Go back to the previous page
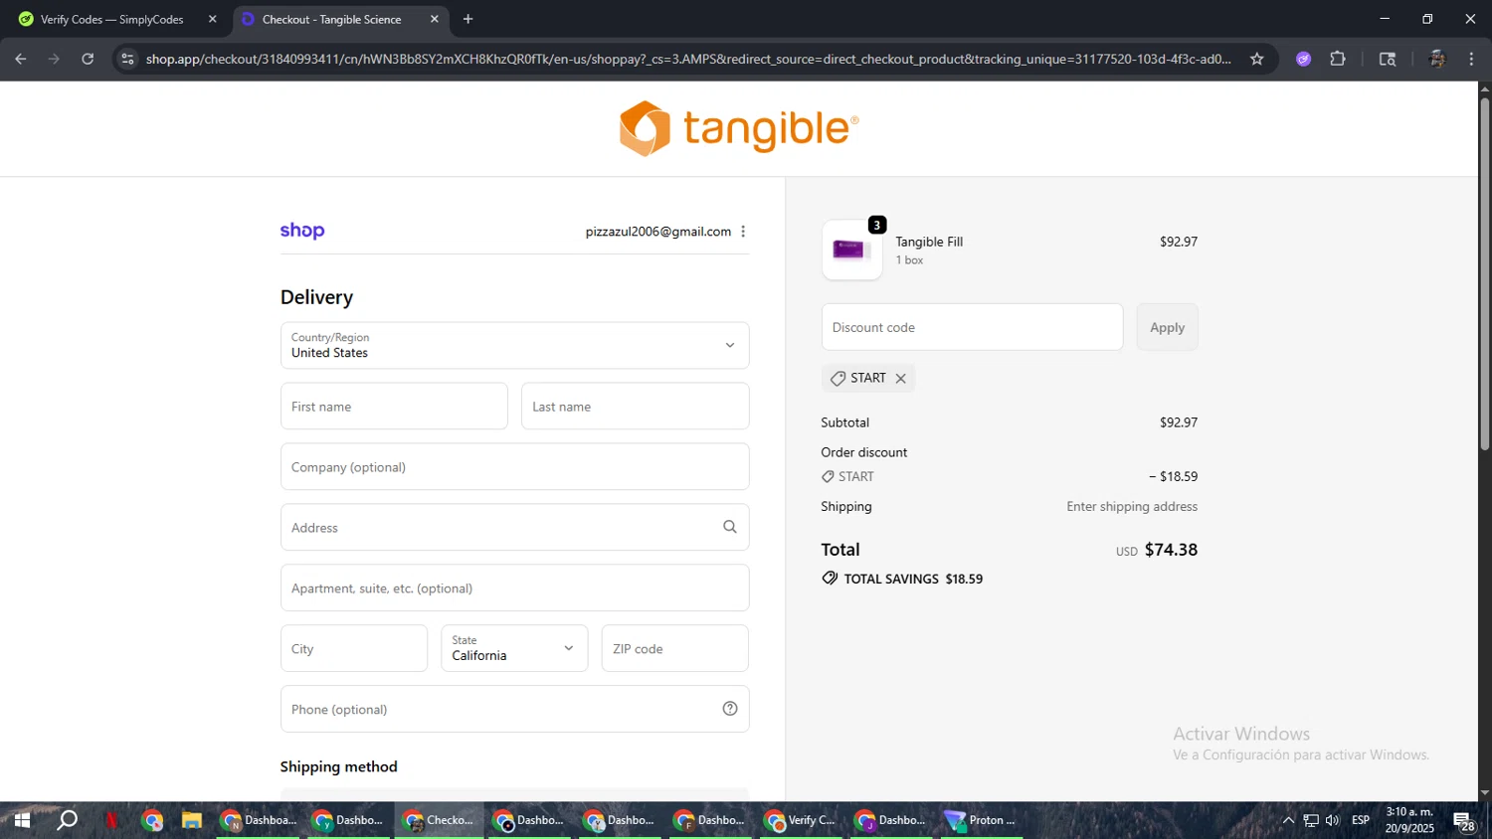This screenshot has height=839, width=1492. (x=21, y=59)
